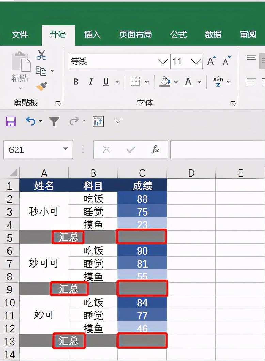
Task: Toggle bold formatting
Action: 76,82
